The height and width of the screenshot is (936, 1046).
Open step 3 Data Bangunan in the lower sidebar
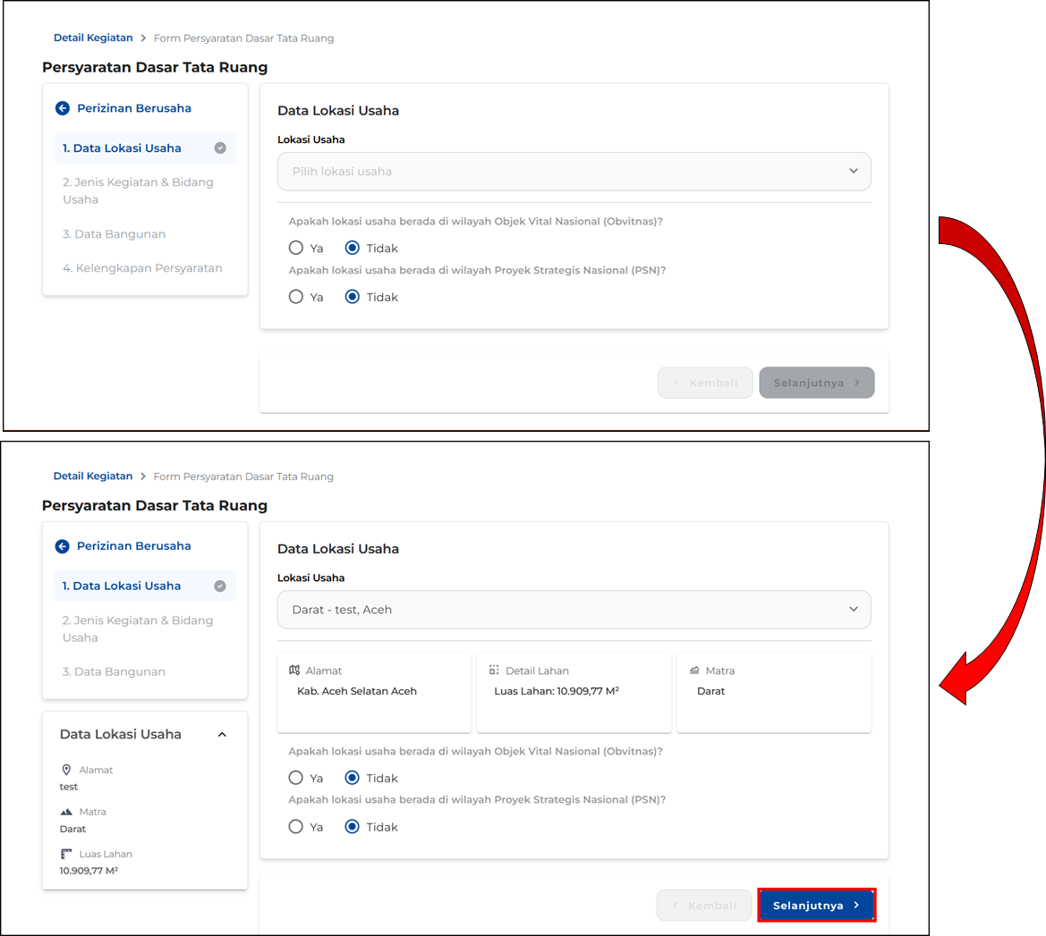pyautogui.click(x=114, y=671)
